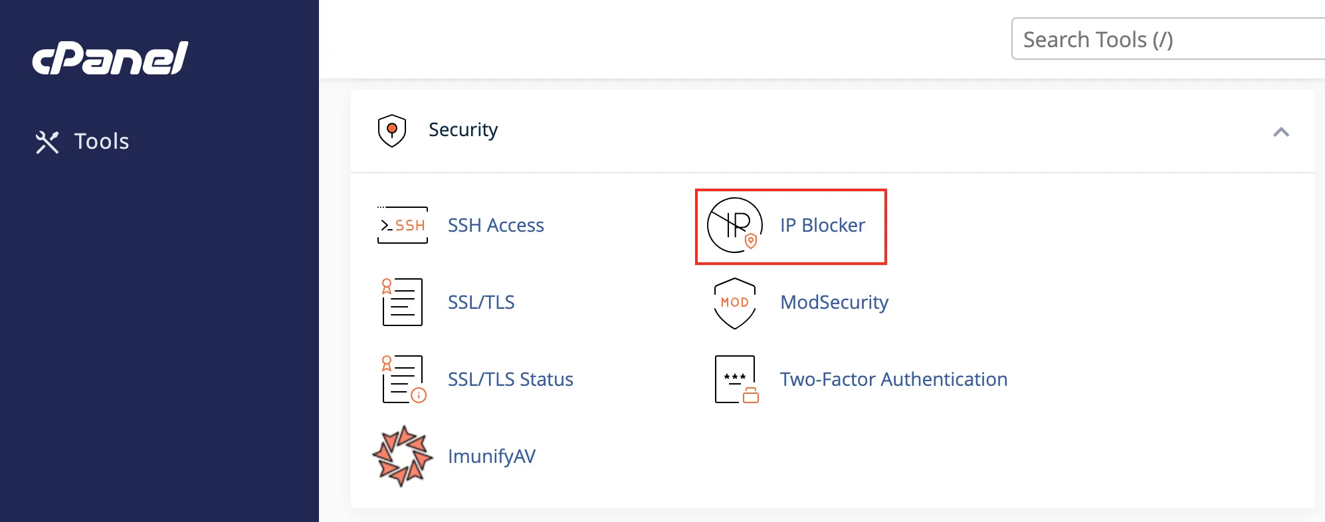Screen dimensions: 1325x522
Task: Open the ImunifyAV star icon
Action: 402,456
